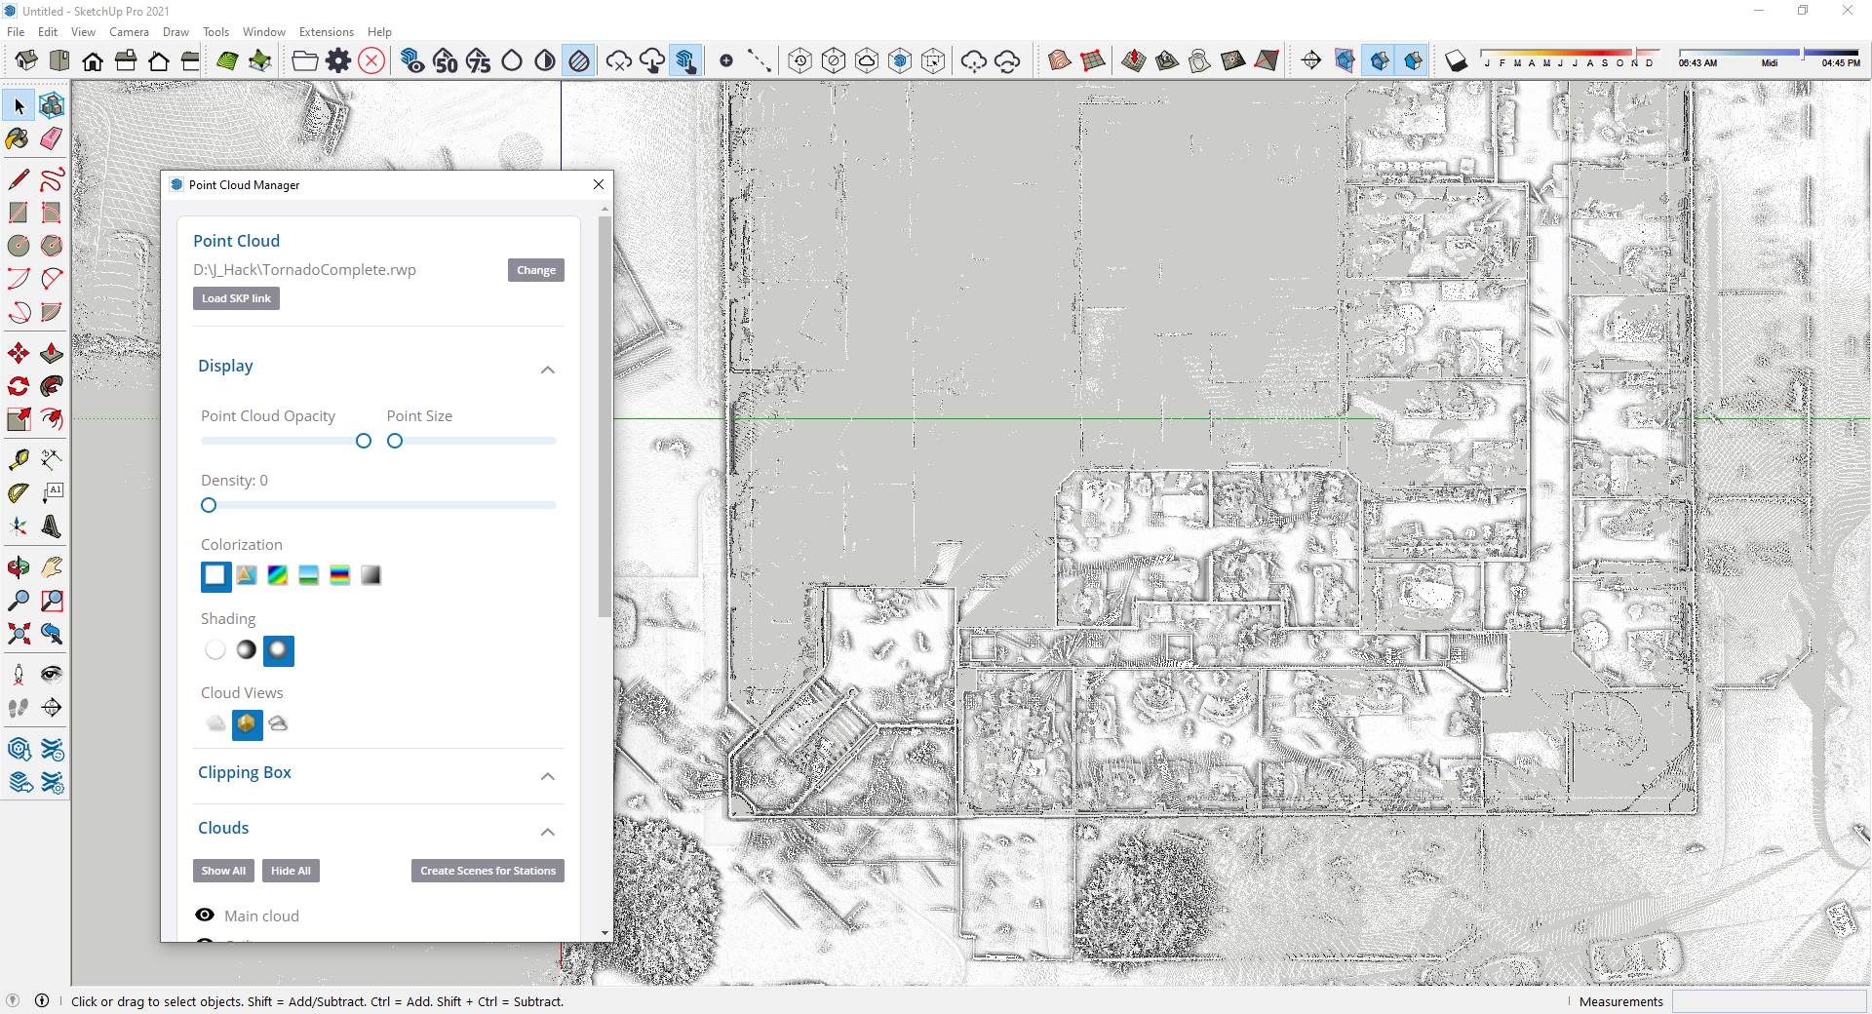Click the Zoom Extents tool

tap(17, 634)
